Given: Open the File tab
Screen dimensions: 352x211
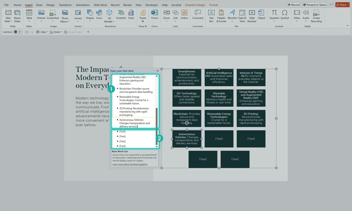Looking at the screenshot, I should click(x=6, y=5).
